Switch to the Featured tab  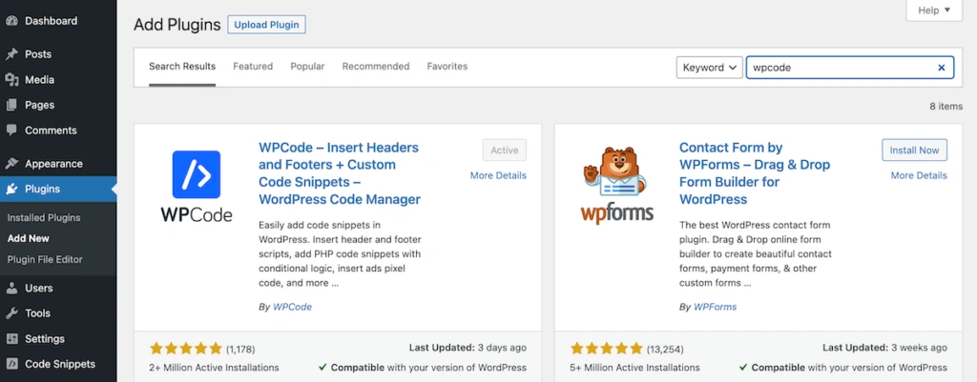[253, 67]
